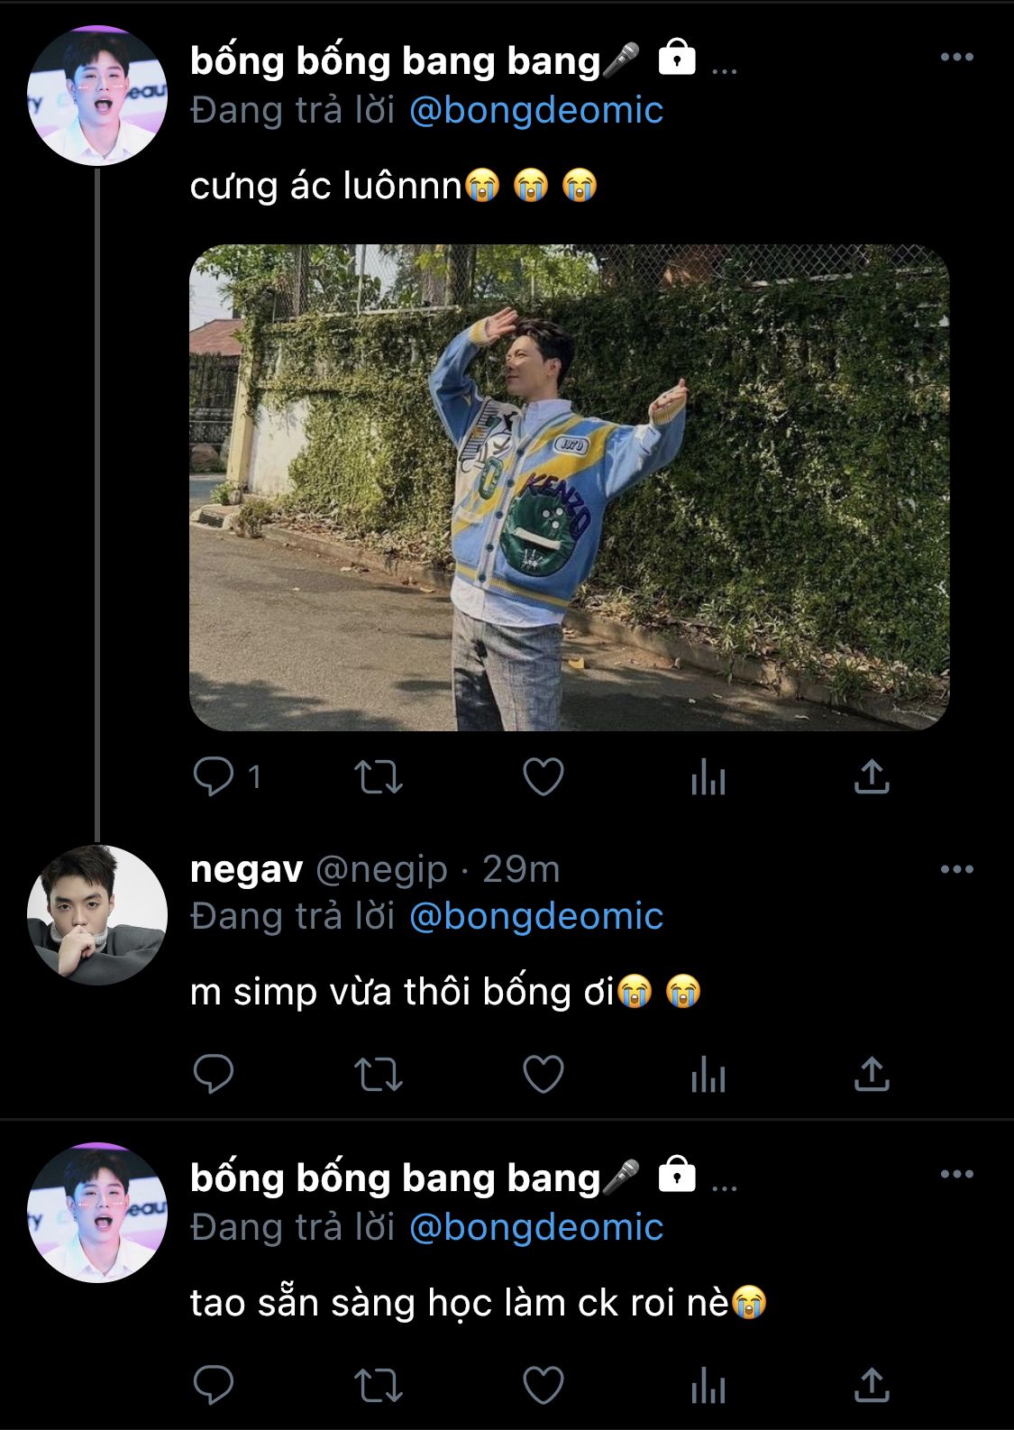
Task: Open more options on photo tweet
Action: (956, 58)
